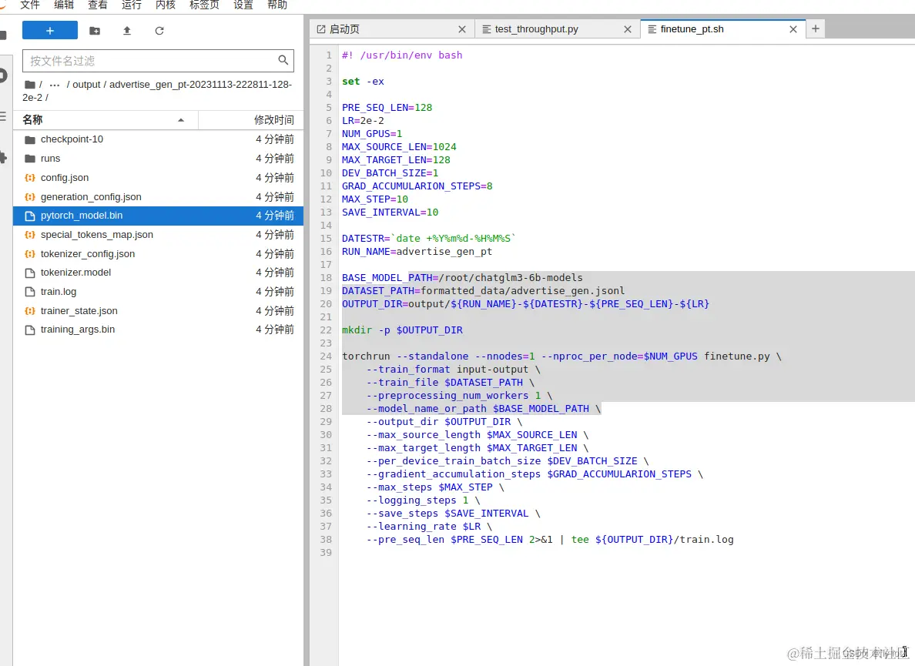Click the '--logging_steps 1' line

pyautogui.click(x=423, y=500)
